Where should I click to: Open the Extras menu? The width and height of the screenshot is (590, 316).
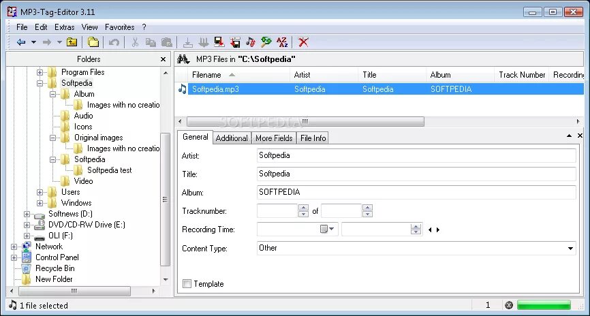[x=64, y=27]
